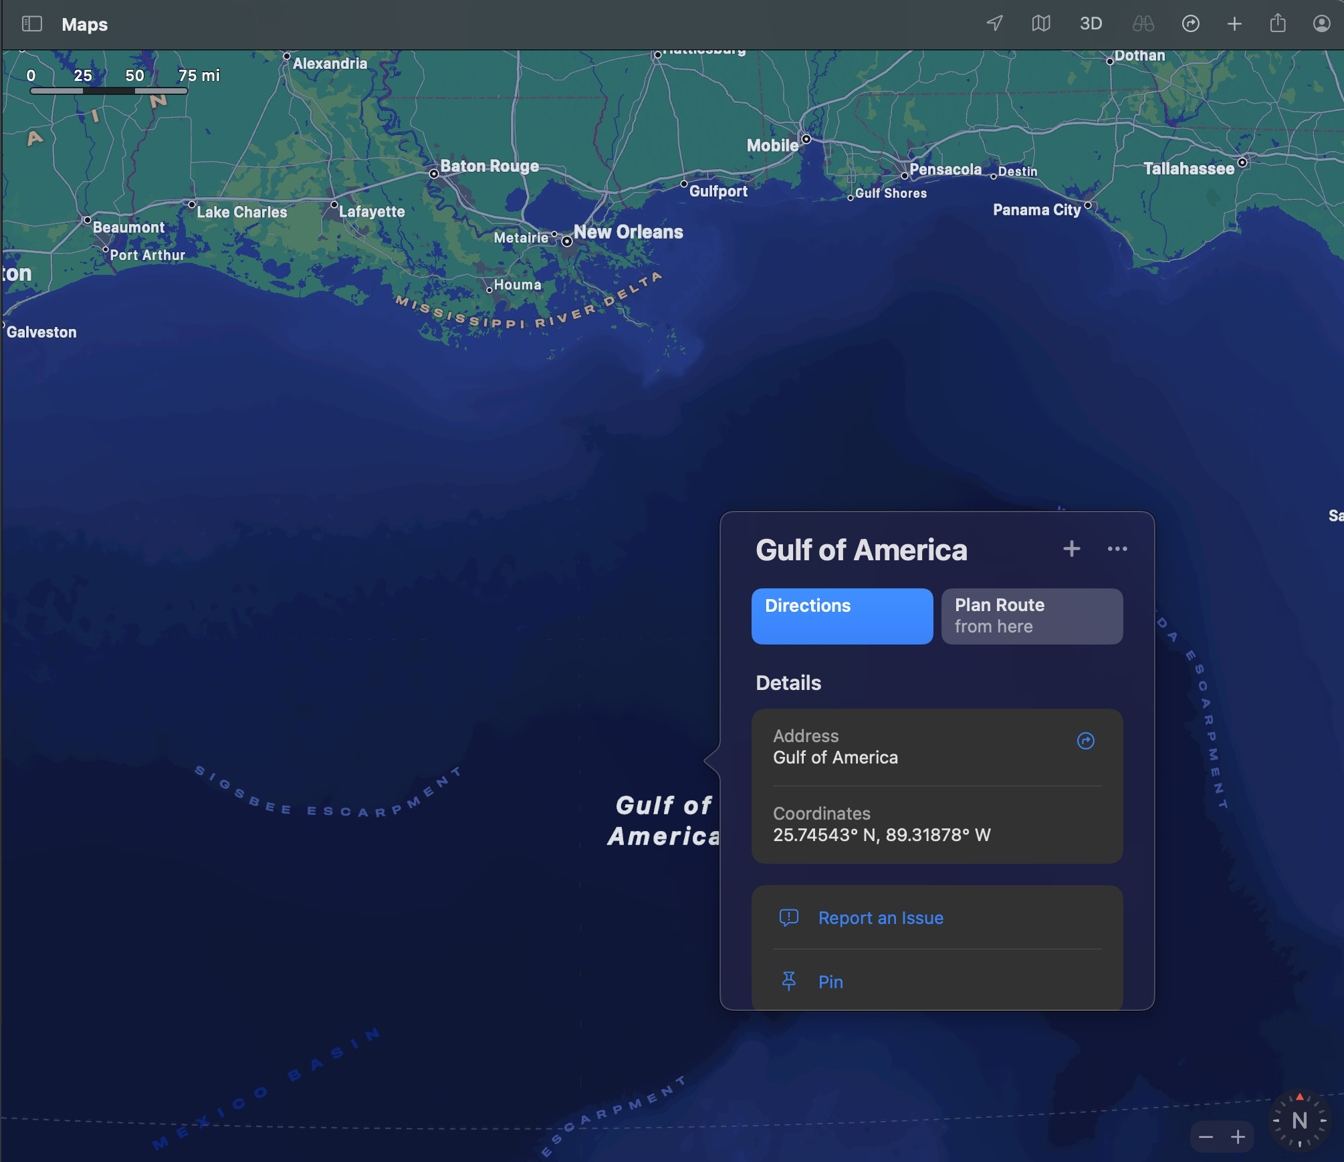Click the address row directions icon
The image size is (1344, 1162).
(1085, 741)
